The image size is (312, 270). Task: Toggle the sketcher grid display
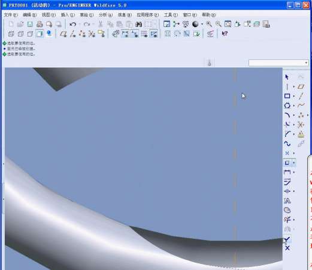pos(144,34)
